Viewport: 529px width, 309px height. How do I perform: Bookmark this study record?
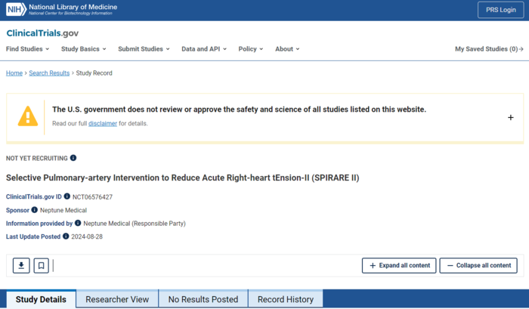click(41, 265)
